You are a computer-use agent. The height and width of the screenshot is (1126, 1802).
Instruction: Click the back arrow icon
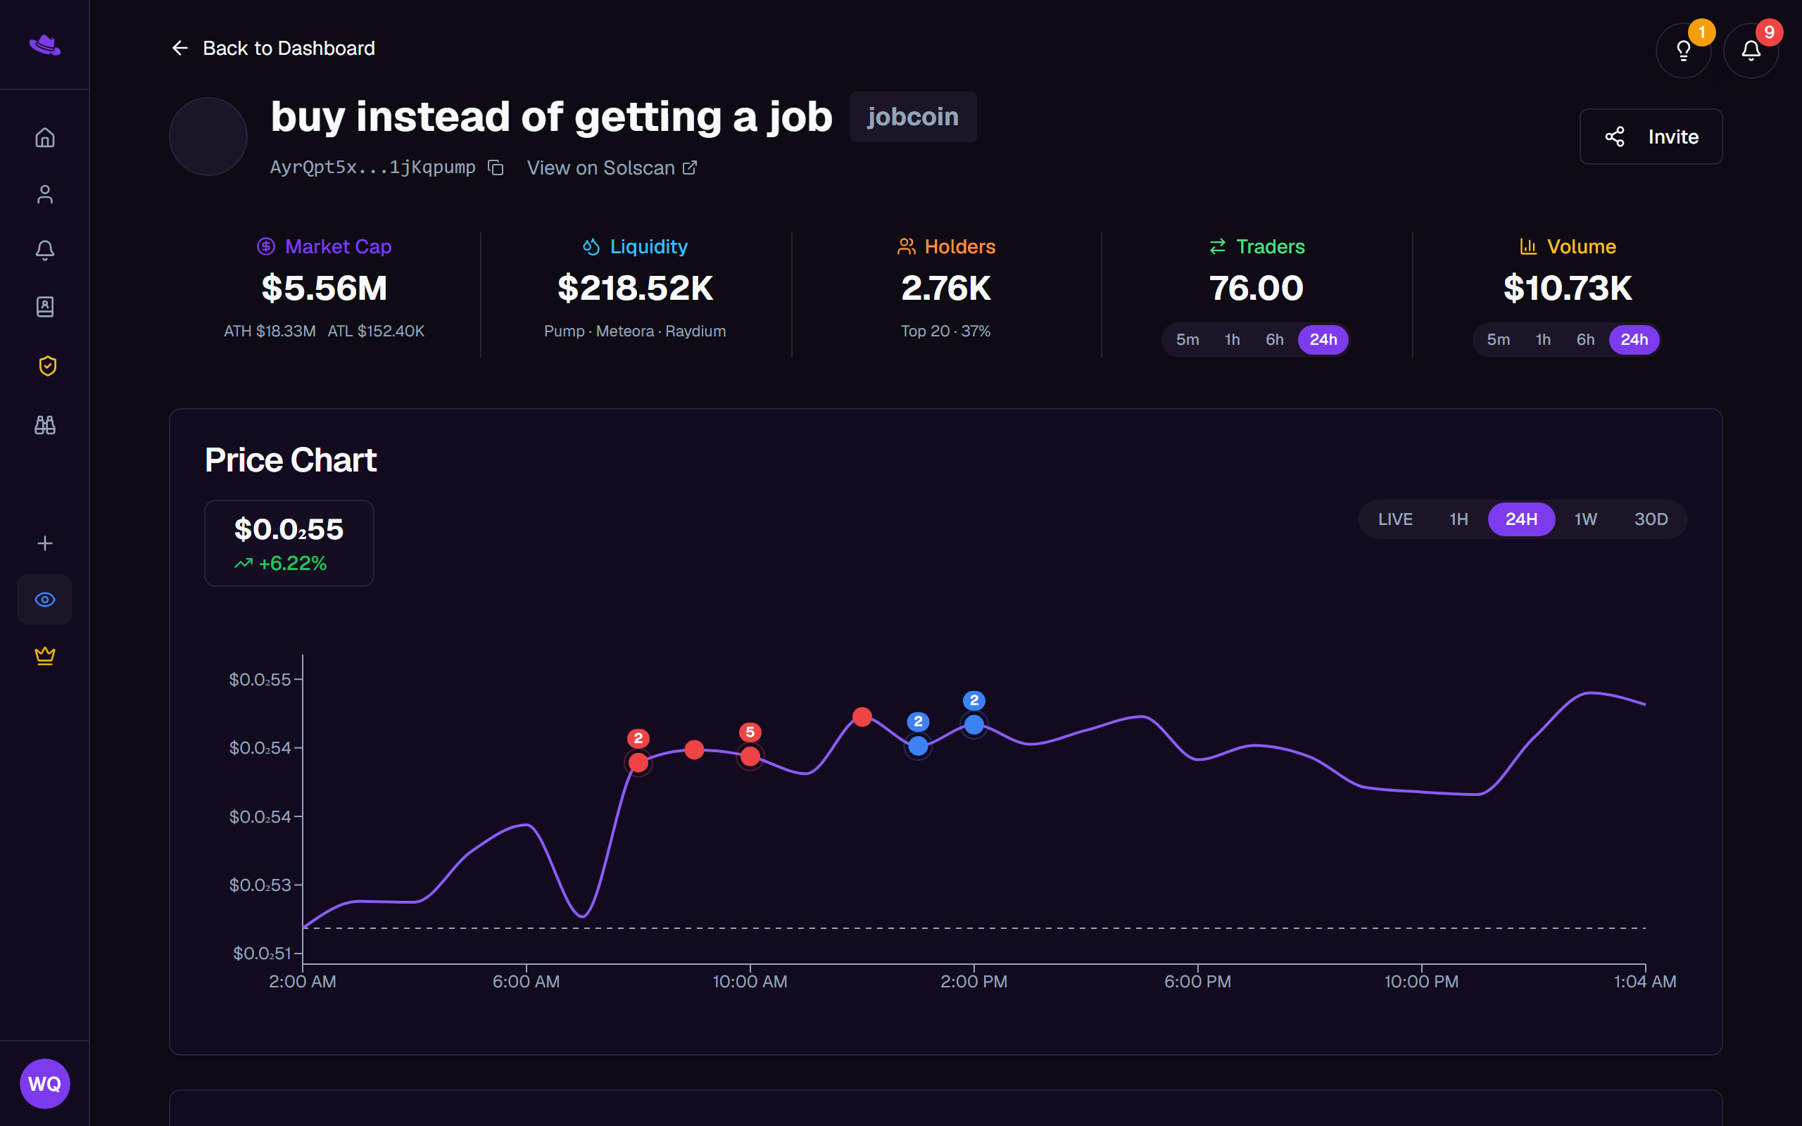[179, 49]
